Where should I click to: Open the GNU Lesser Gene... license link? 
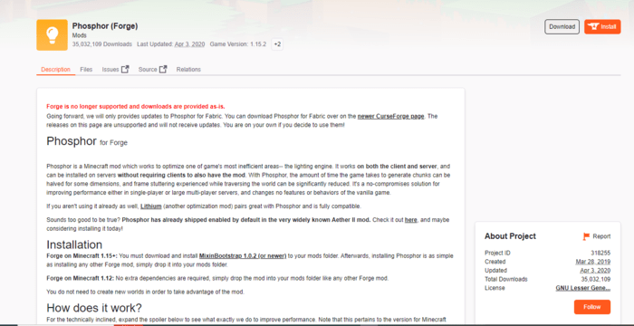583,288
